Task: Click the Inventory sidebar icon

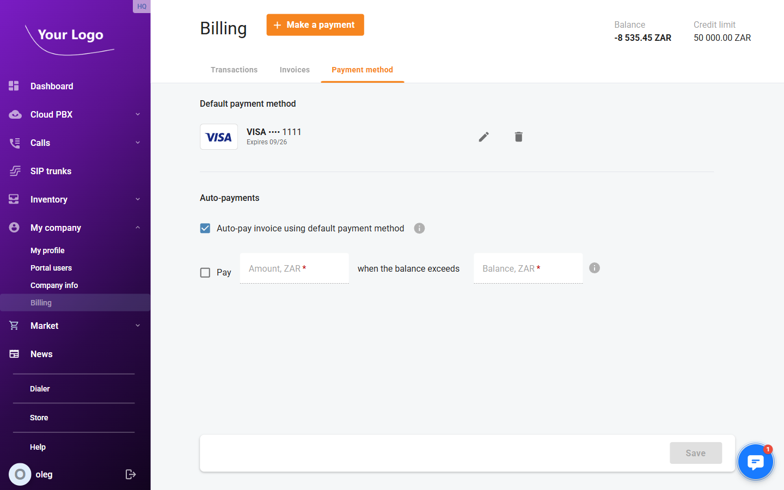Action: [x=14, y=199]
